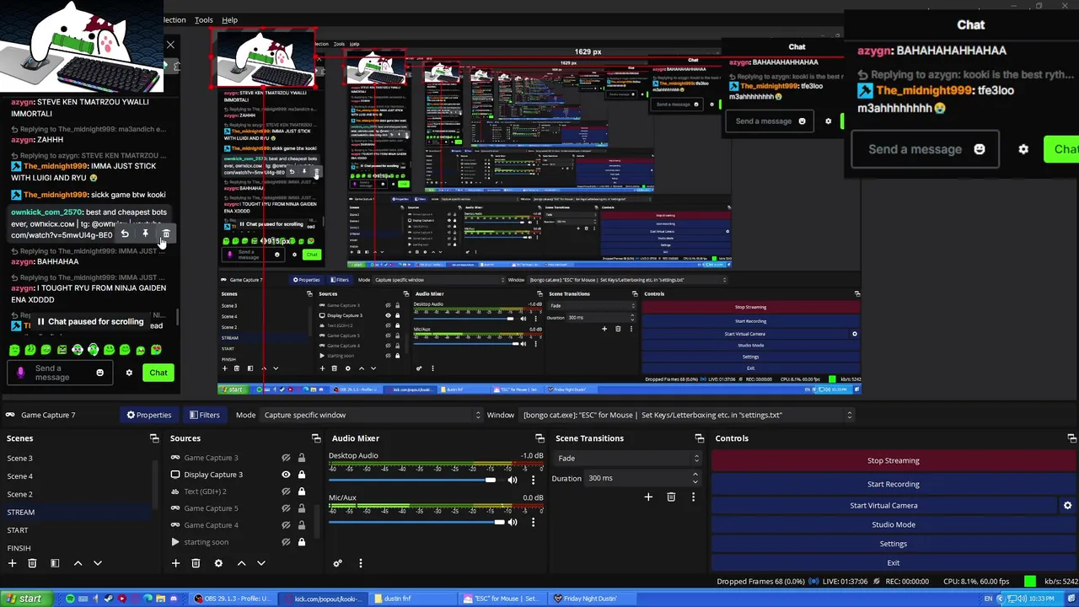Open the Properties of Game Capture 7
Image resolution: width=1079 pixels, height=607 pixels.
(x=149, y=415)
